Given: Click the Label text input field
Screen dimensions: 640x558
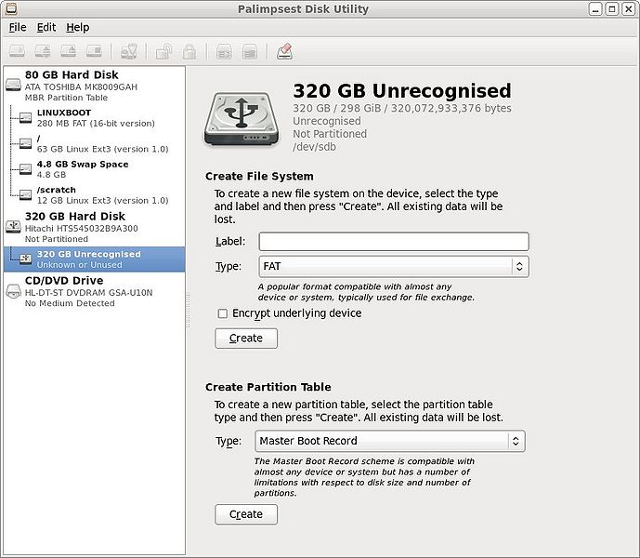Looking at the screenshot, I should [393, 241].
